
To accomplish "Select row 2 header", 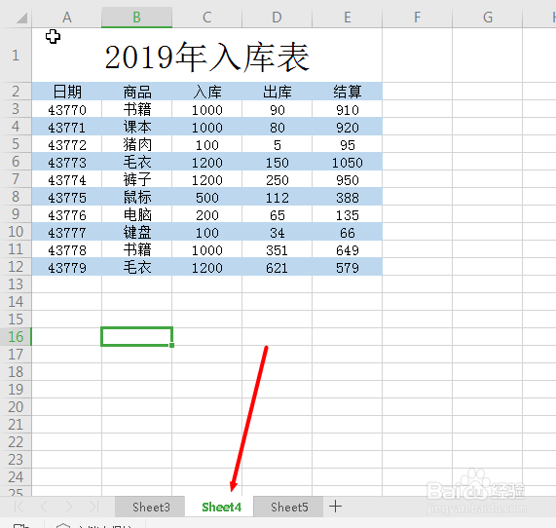I will 16,92.
